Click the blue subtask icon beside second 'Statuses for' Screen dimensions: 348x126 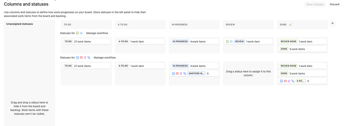pos(89,58)
